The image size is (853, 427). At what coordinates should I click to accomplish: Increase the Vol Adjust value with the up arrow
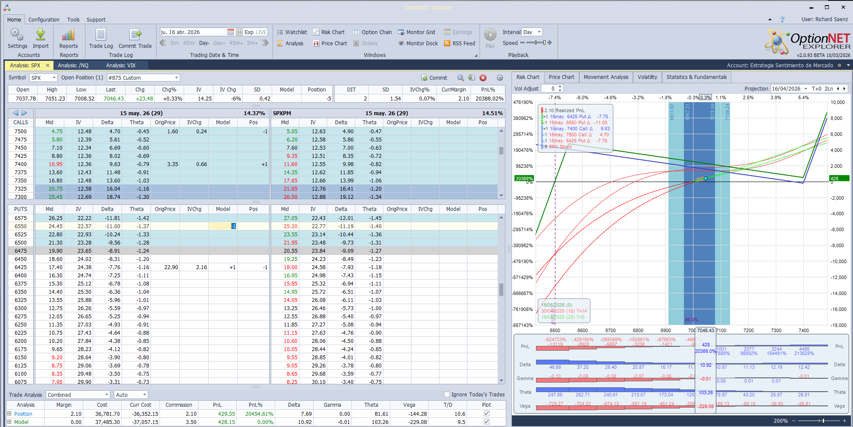pos(560,87)
